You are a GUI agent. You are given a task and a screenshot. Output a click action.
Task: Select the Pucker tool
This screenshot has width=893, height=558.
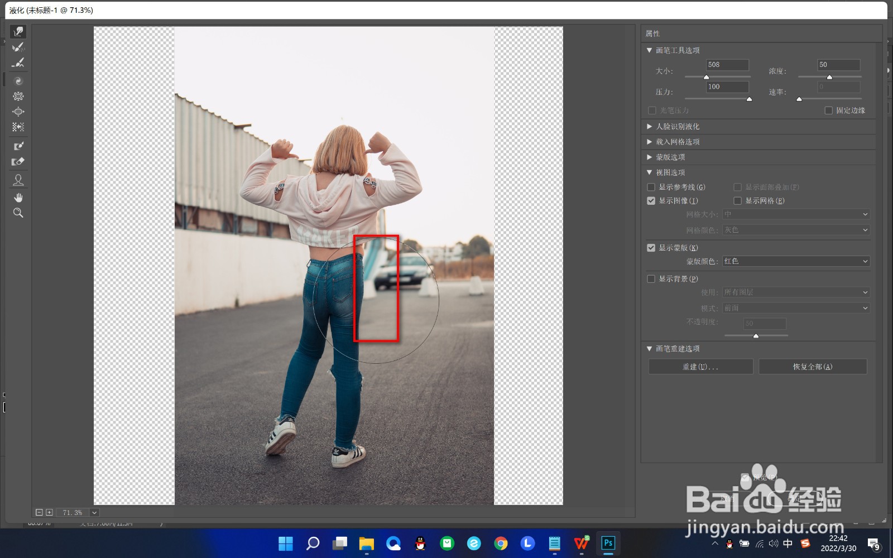tap(18, 96)
